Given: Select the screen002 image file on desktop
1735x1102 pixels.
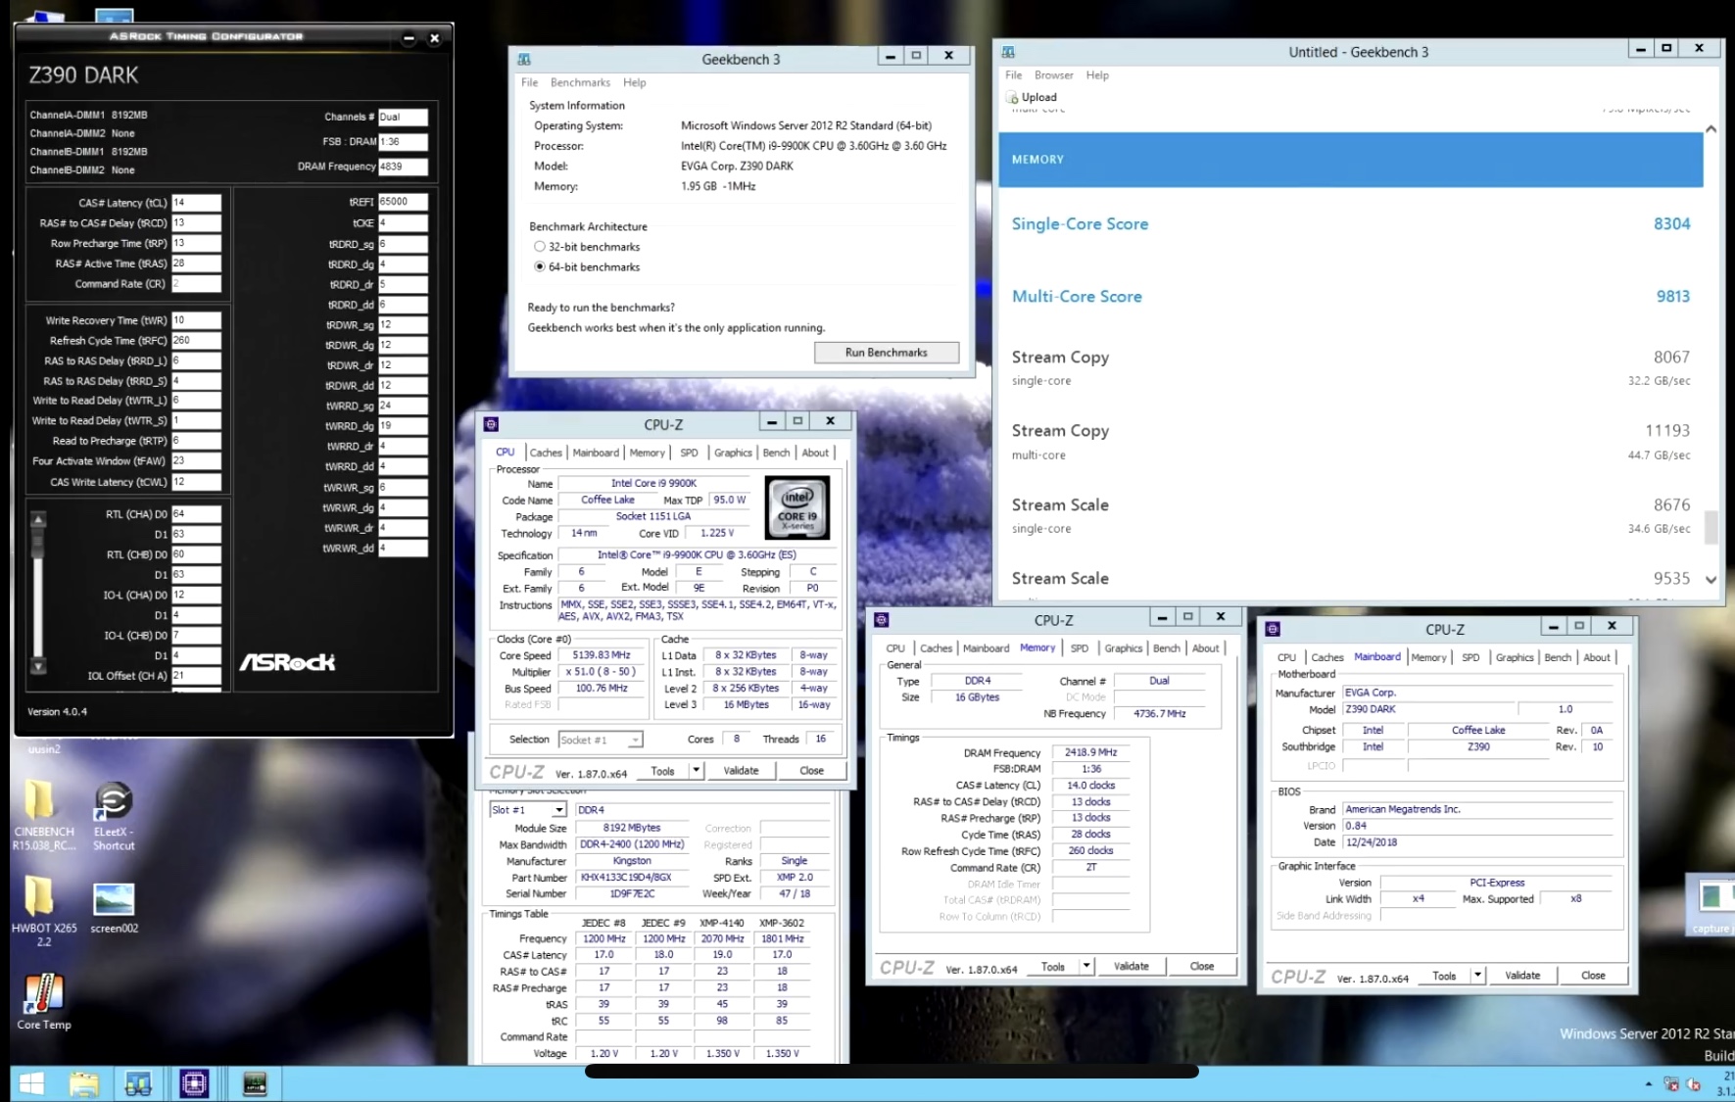Looking at the screenshot, I should click(114, 906).
